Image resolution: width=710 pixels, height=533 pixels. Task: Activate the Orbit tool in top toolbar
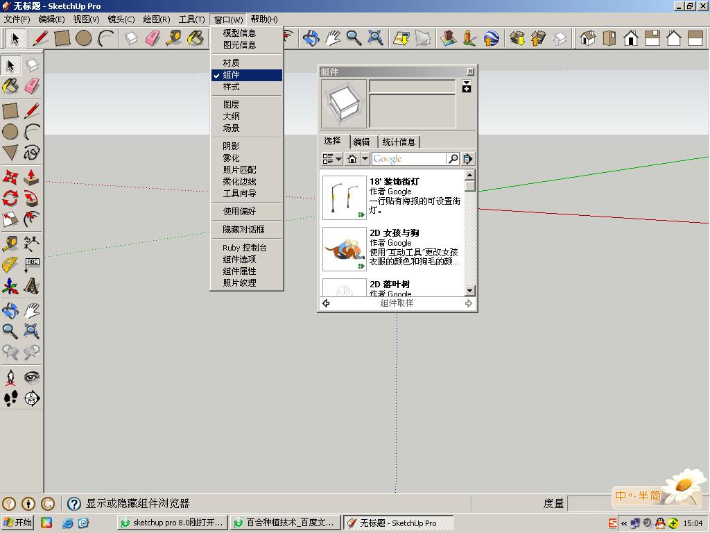tap(311, 38)
